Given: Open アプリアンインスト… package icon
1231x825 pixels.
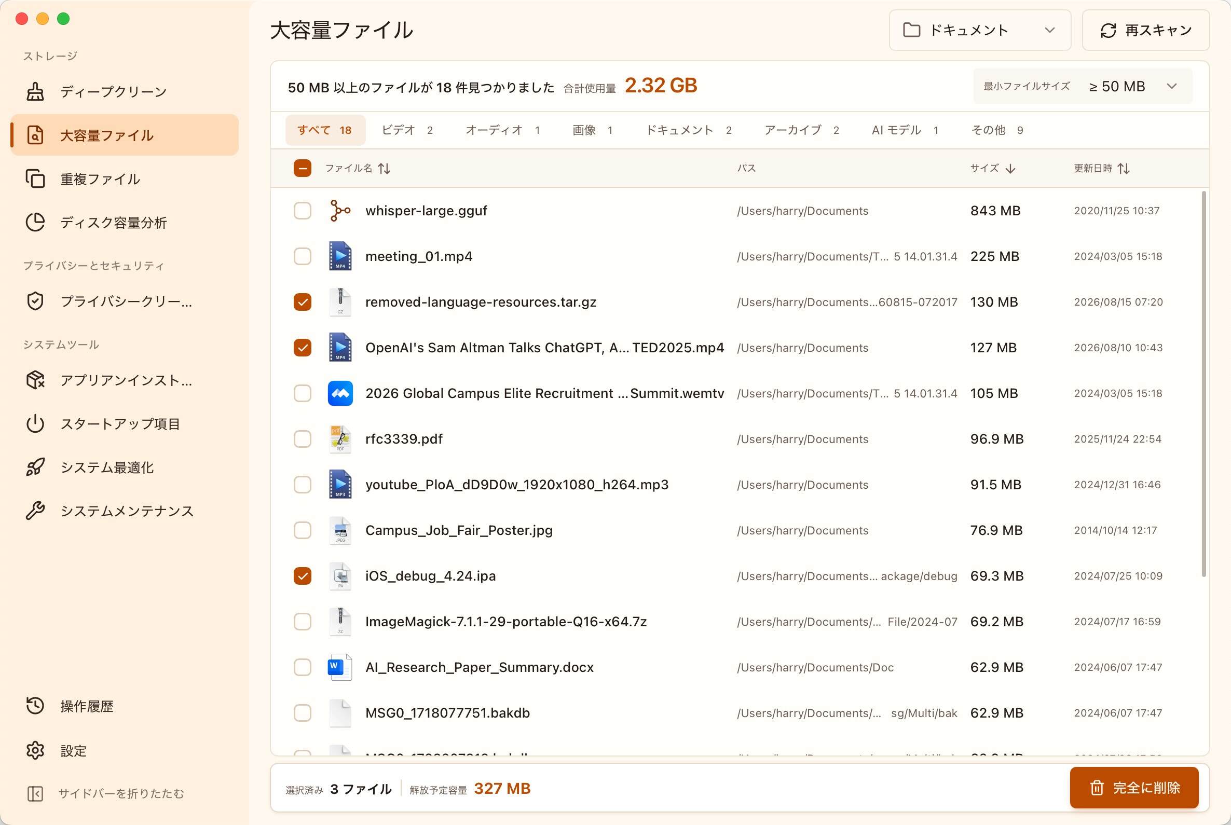Looking at the screenshot, I should pyautogui.click(x=35, y=380).
